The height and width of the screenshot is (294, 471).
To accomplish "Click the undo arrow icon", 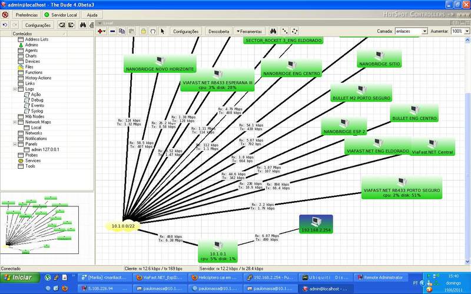I will point(5,25).
